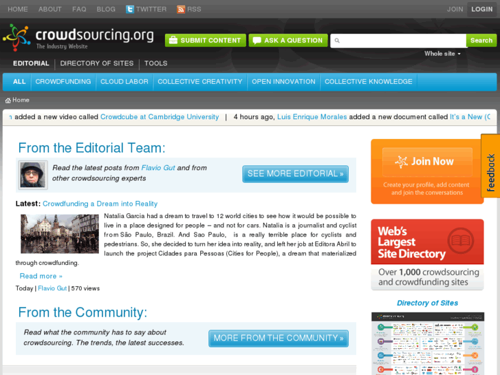Click the Web's Largest Site Directory banner
This screenshot has height=375, width=500.
pos(427,255)
